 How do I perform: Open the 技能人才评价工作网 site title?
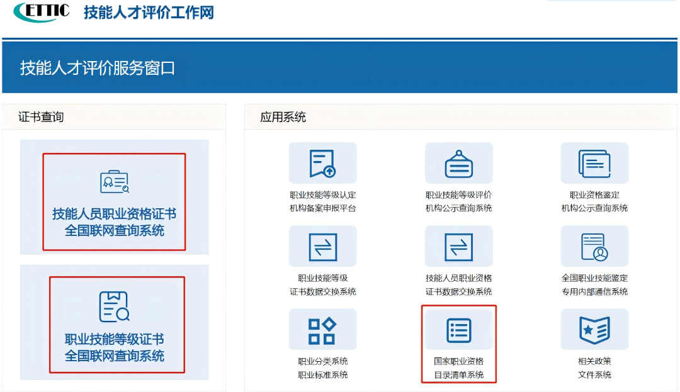point(149,13)
